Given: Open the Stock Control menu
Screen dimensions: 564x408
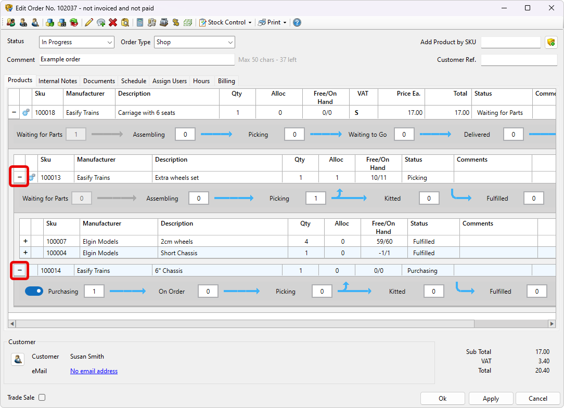Looking at the screenshot, I should pyautogui.click(x=226, y=22).
